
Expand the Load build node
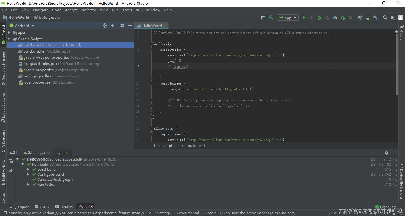pos(28,169)
